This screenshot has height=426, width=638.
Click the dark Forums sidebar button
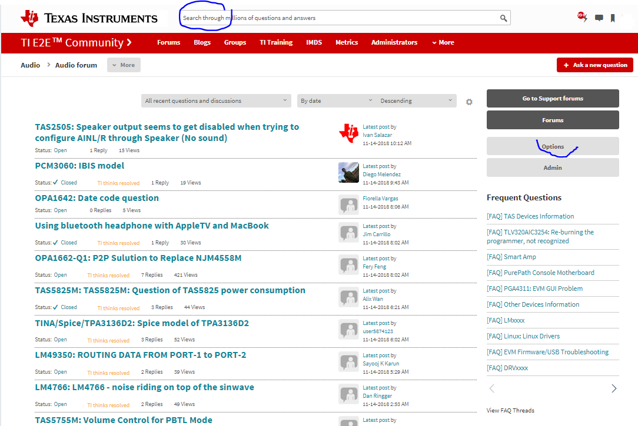(x=553, y=120)
